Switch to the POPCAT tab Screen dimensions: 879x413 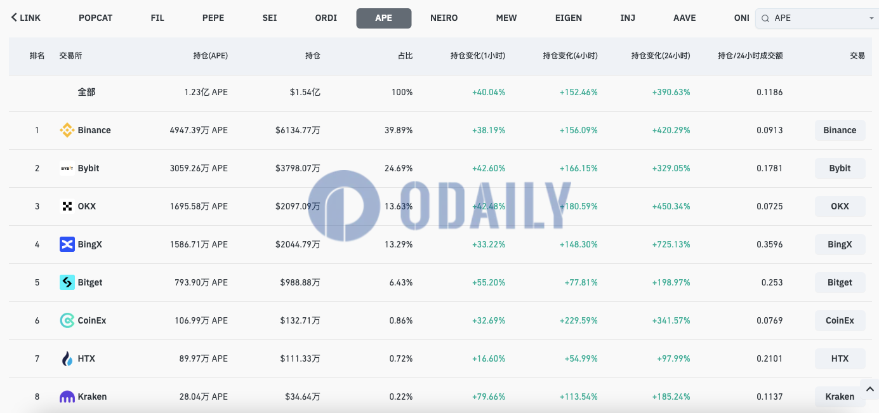96,18
